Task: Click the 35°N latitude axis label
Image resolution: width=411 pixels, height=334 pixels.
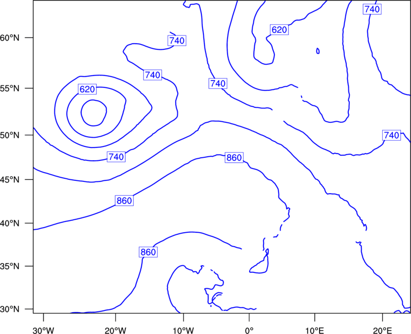Action: (10, 266)
